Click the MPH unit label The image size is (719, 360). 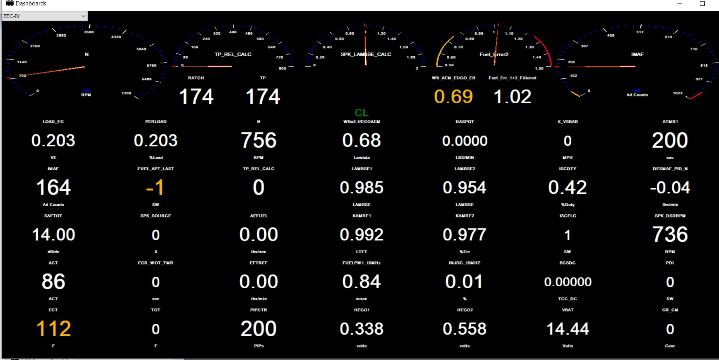(567, 158)
